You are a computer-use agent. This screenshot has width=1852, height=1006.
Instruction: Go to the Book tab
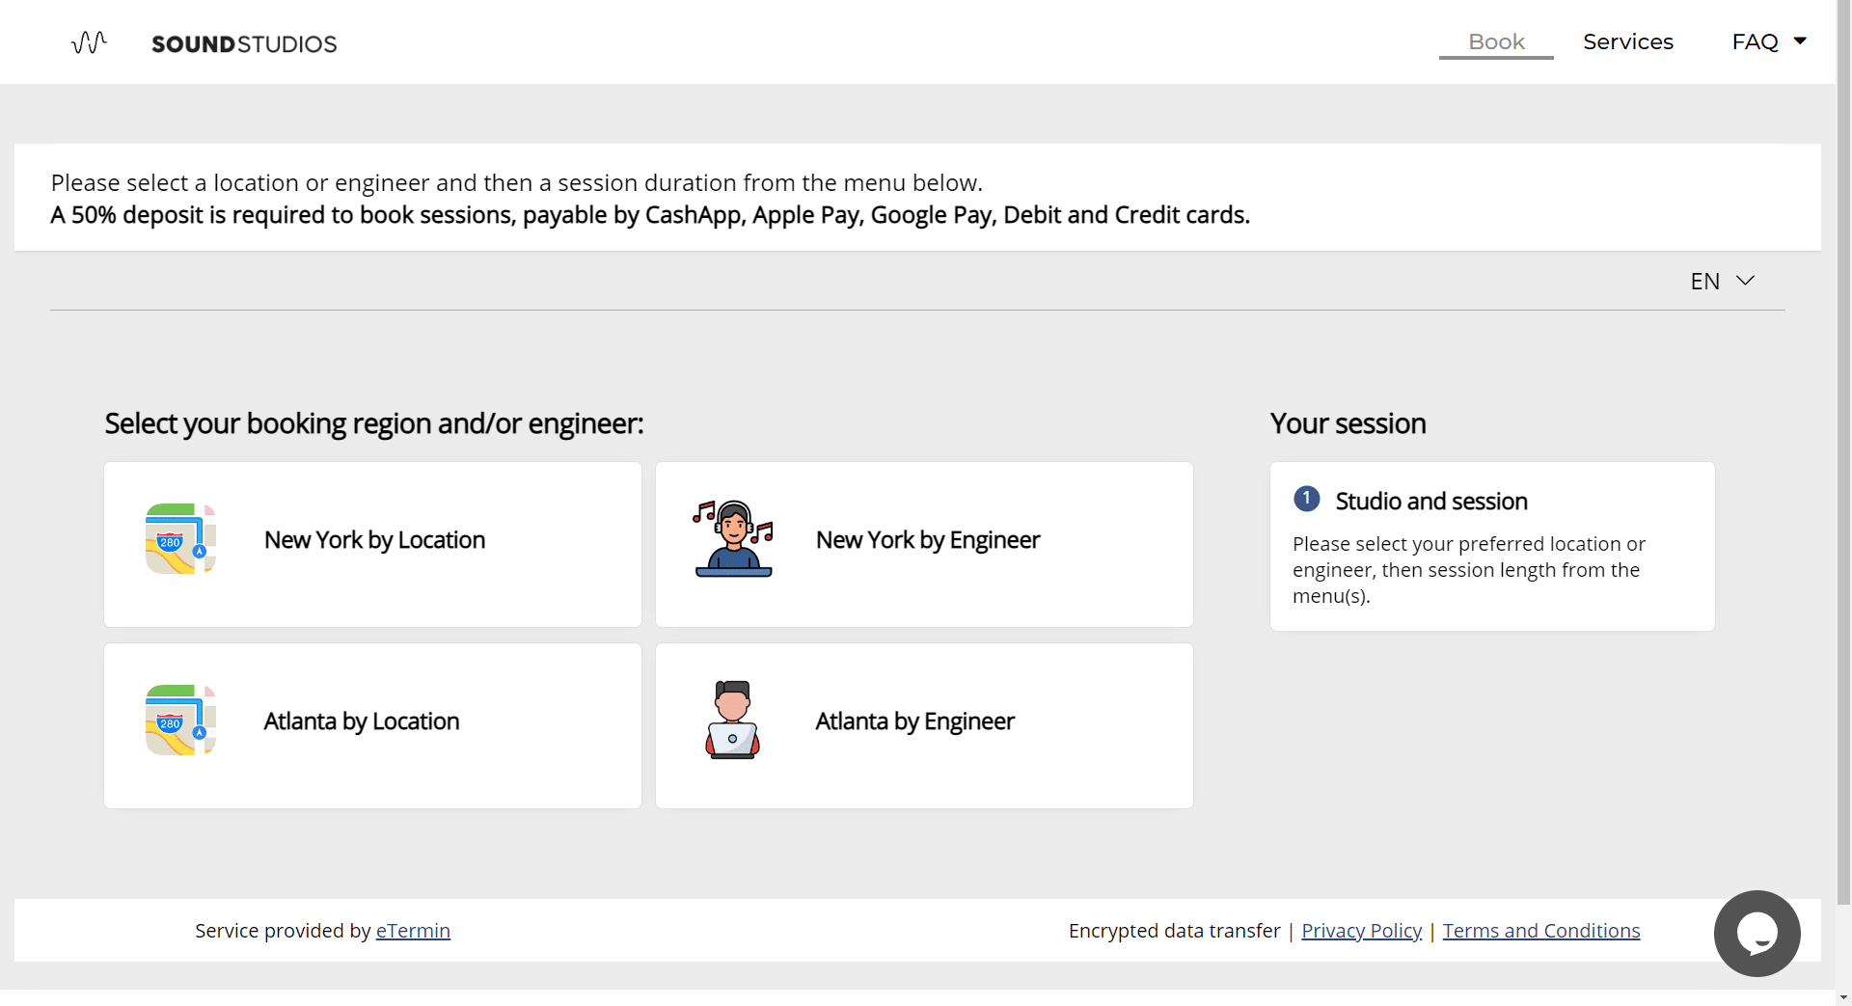(1496, 41)
